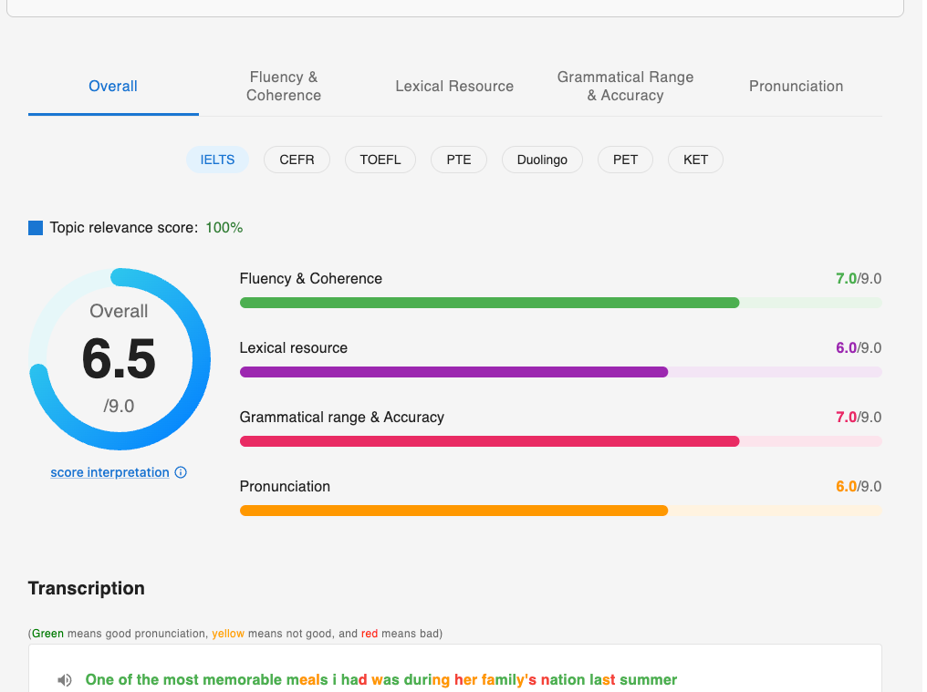This screenshot has height=692, width=927.
Task: Click the purple Lexical resource bar
Action: (x=560, y=372)
